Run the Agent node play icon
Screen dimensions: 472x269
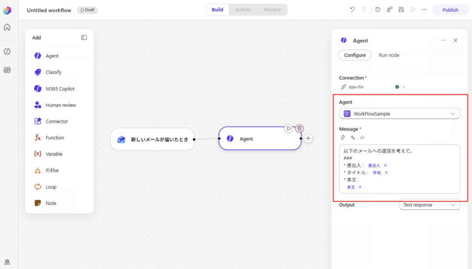[289, 128]
